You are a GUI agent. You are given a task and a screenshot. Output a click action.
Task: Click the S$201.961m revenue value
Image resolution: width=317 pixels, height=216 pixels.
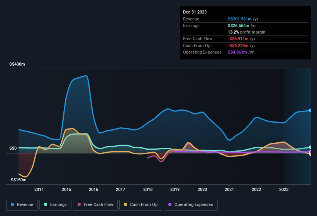[239, 19]
